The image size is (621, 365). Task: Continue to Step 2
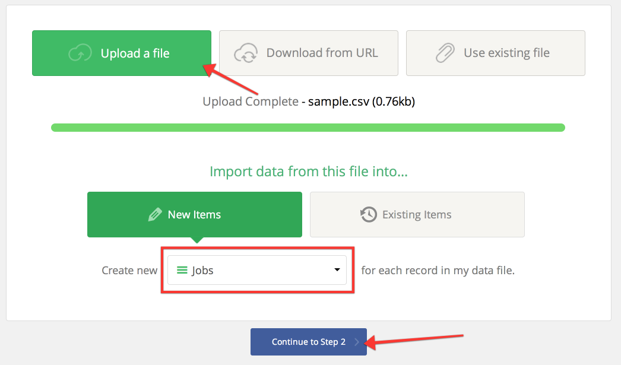click(309, 342)
